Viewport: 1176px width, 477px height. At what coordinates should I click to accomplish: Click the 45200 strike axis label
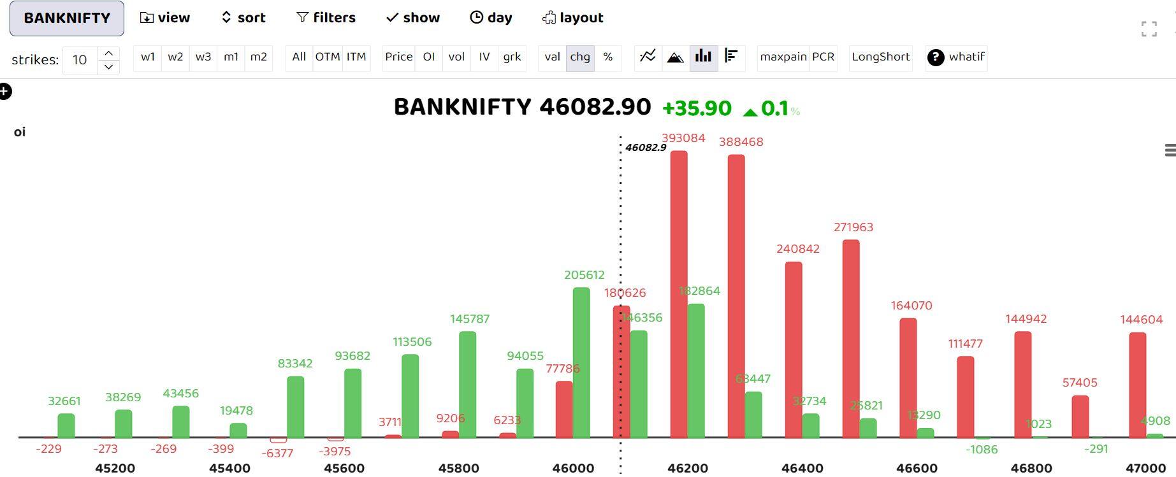coord(115,468)
